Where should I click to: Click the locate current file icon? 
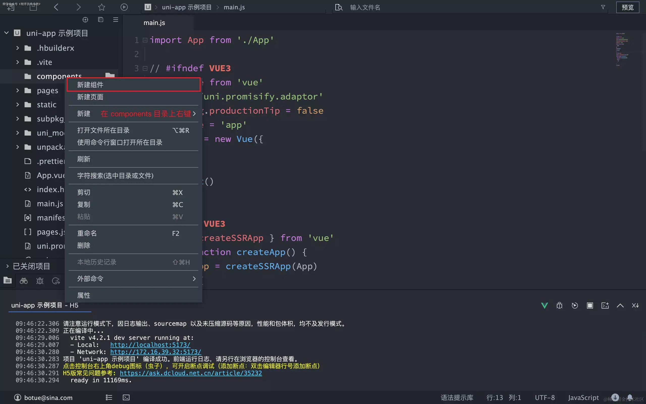point(85,19)
